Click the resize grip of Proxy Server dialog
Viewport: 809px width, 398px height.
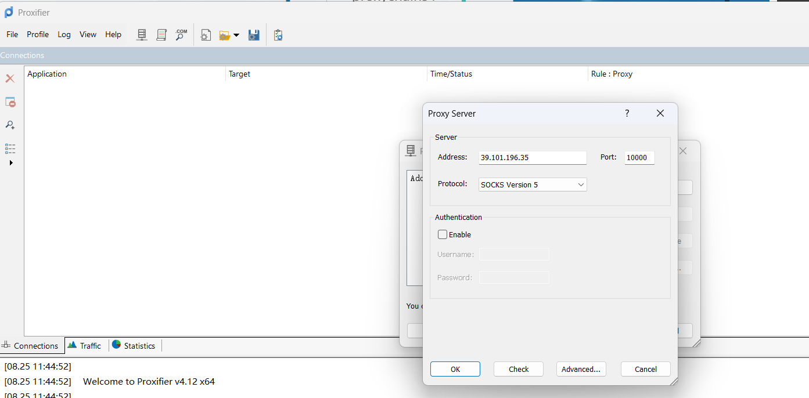[674, 382]
